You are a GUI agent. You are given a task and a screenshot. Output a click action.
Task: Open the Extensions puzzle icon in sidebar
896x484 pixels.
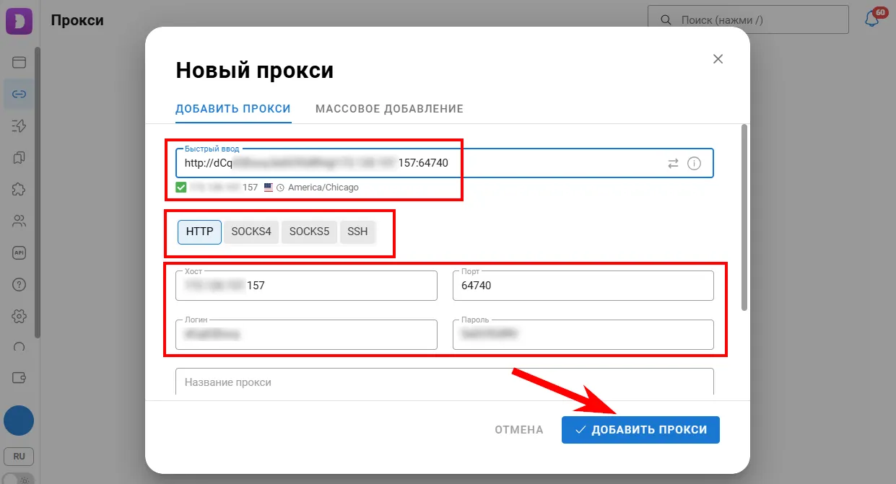(19, 189)
